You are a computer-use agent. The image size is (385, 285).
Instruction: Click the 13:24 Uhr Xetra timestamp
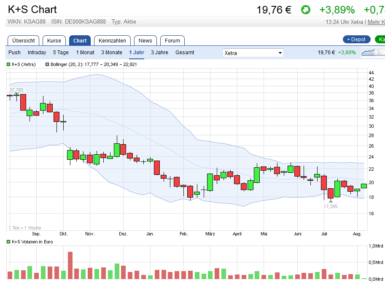pos(344,22)
